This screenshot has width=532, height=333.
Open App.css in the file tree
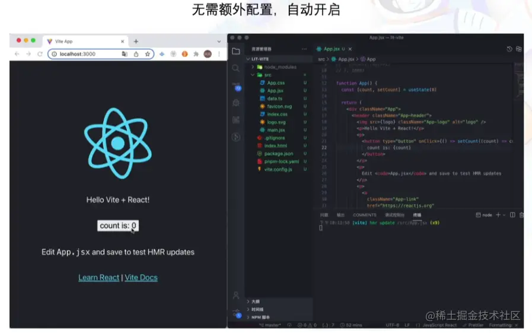click(276, 83)
